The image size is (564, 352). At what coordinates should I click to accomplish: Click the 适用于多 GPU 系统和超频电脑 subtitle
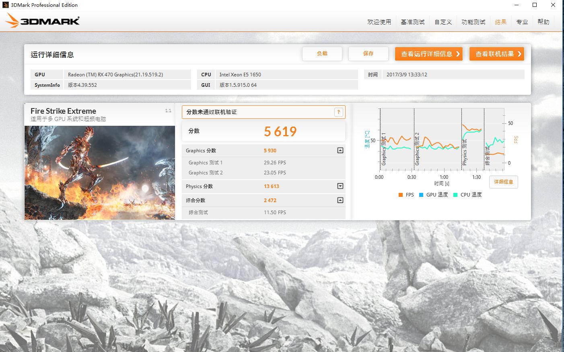point(68,119)
